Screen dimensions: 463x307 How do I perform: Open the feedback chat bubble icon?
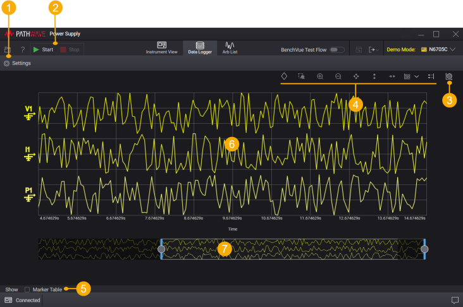tap(455, 300)
